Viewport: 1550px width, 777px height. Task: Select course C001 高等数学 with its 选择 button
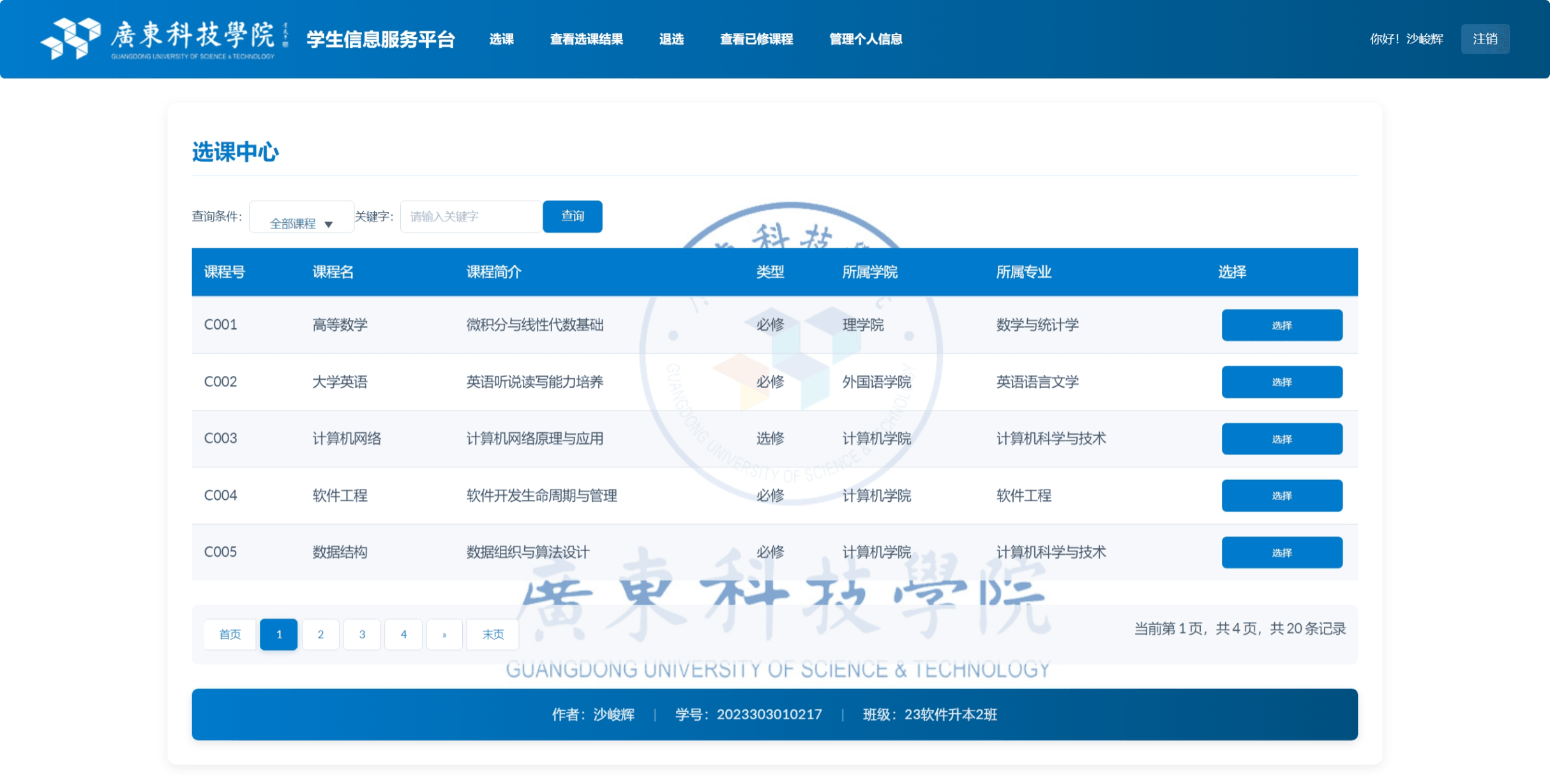(1282, 325)
